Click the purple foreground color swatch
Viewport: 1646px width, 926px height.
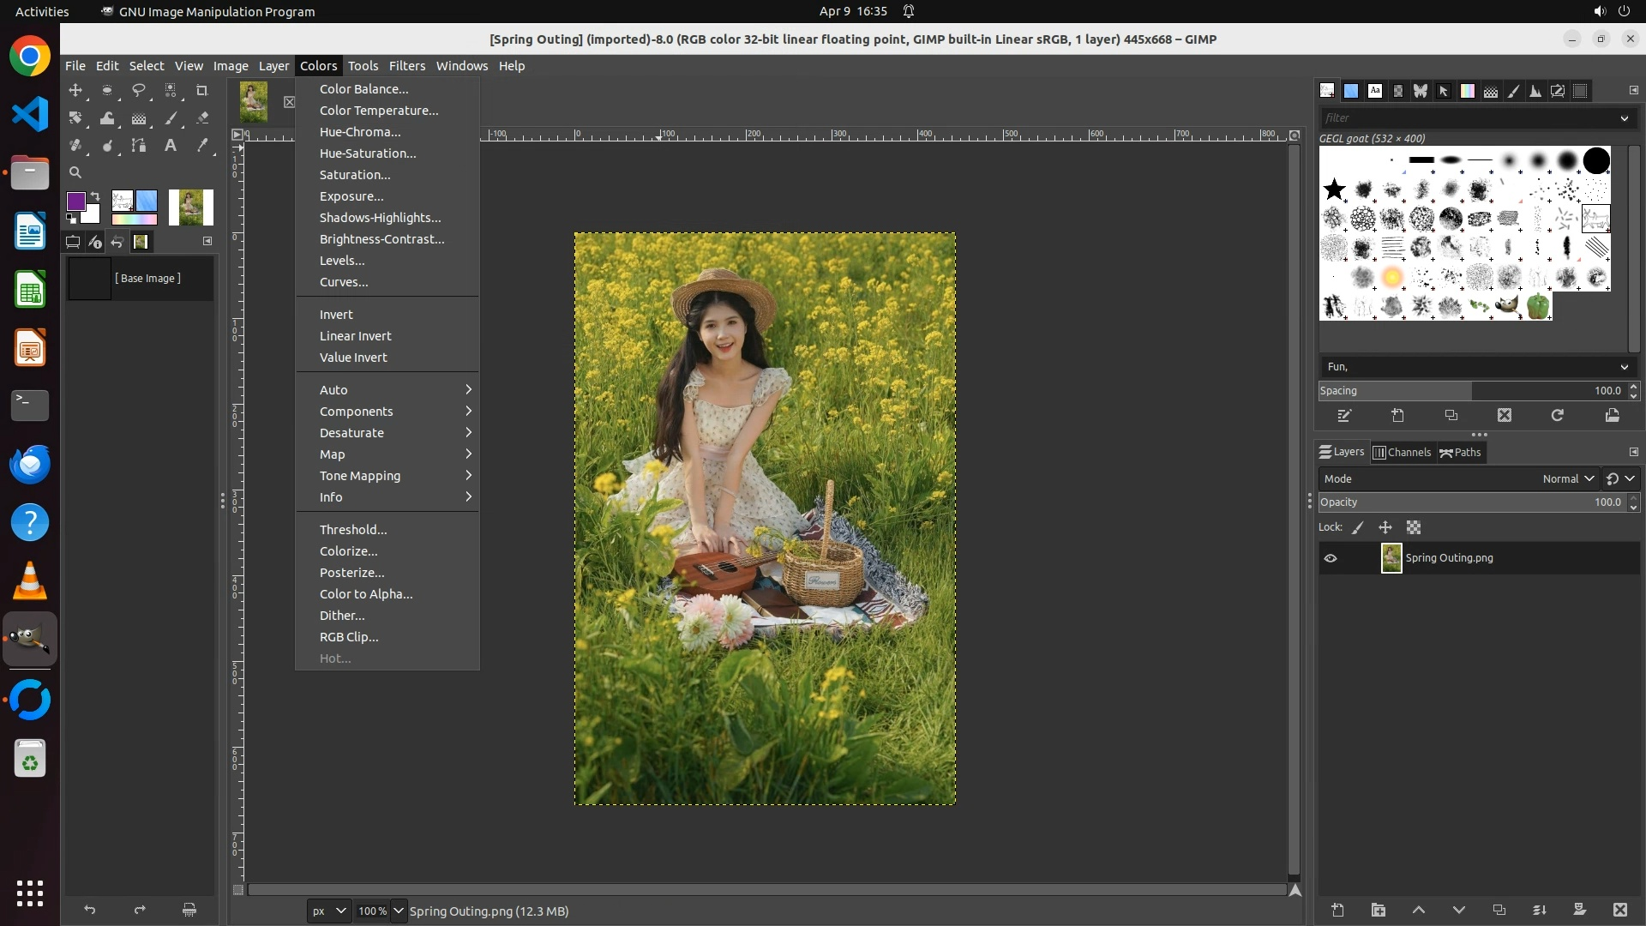[75, 201]
